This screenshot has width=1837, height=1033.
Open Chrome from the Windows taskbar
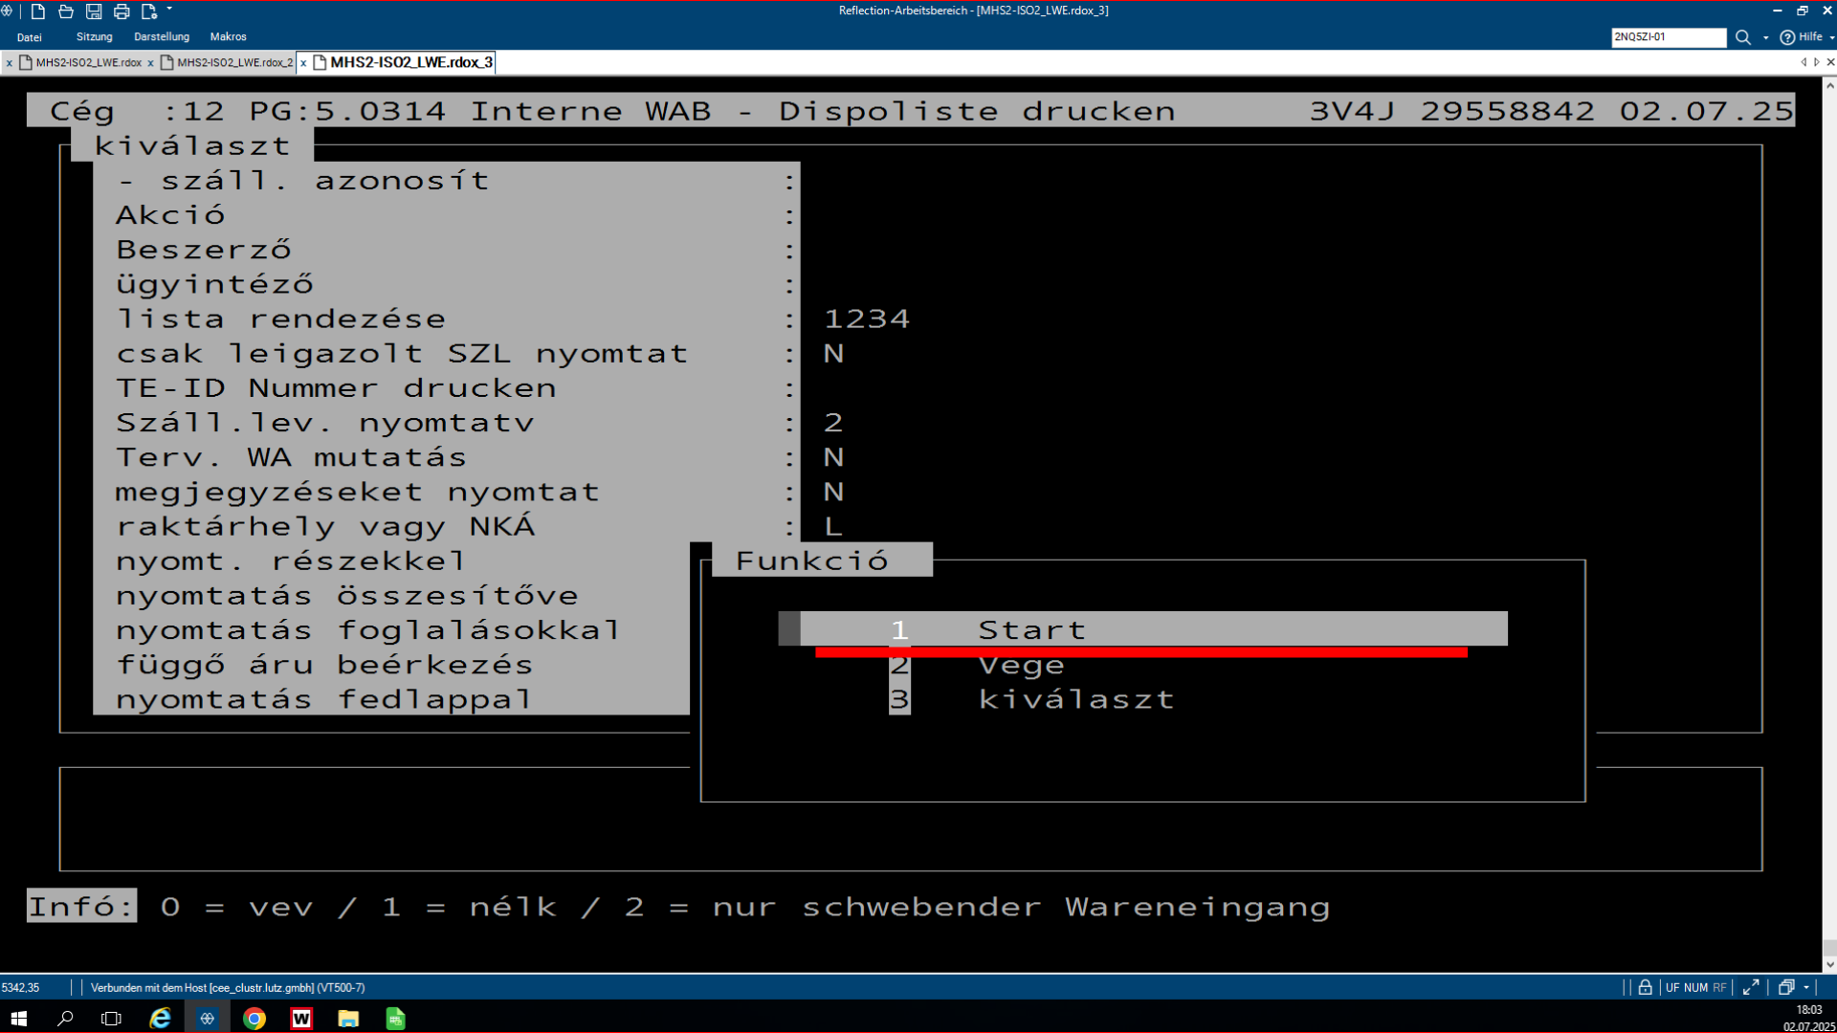[x=255, y=1019]
